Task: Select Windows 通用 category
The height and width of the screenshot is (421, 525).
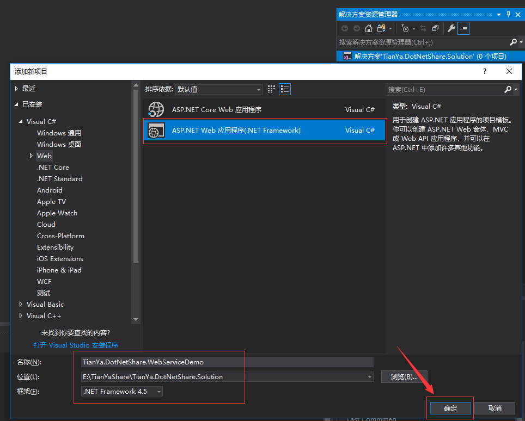Action: 59,133
